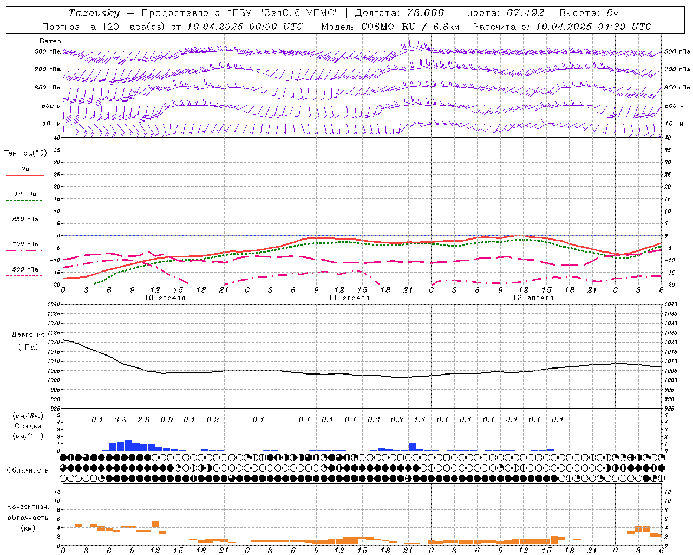Viewport: 693px width, 555px height.
Task: Click the (гПа) unit under Давление
Action: tap(28, 347)
